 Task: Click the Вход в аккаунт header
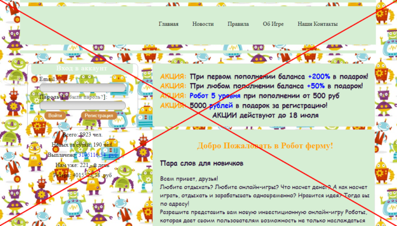(82, 69)
